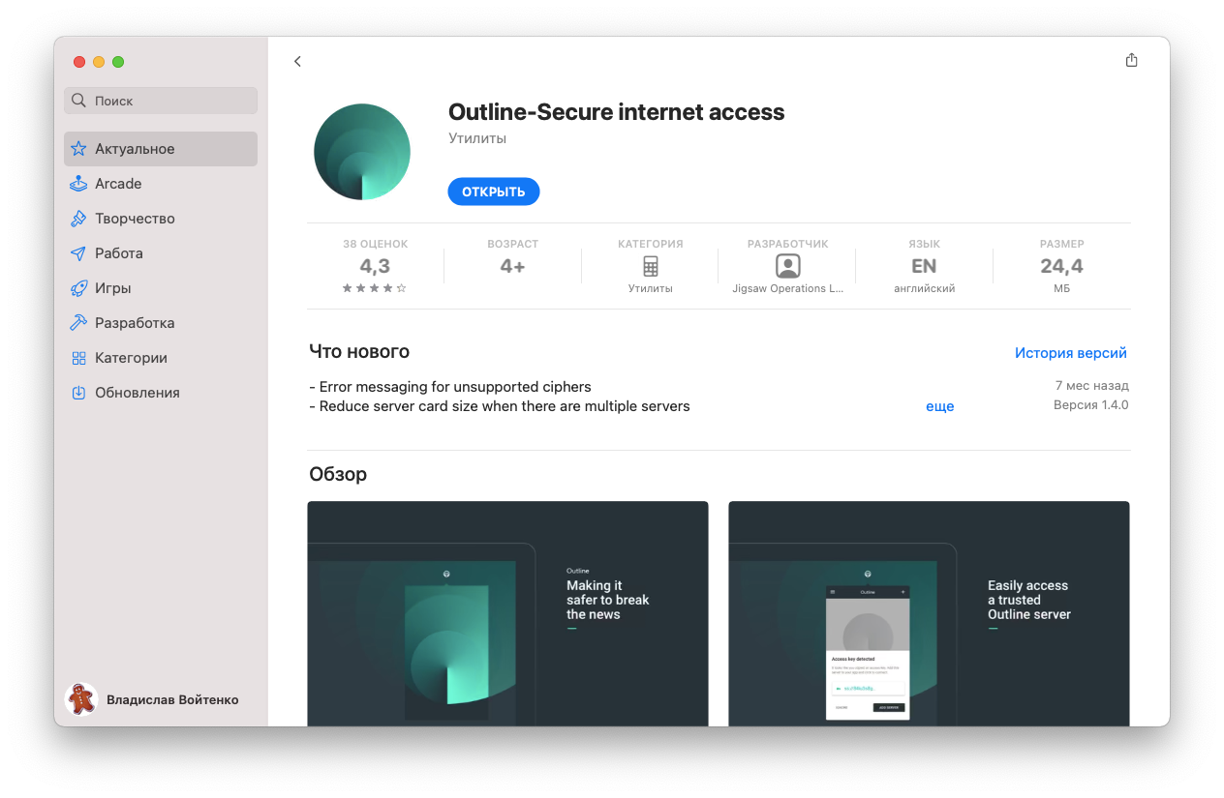Click the '7 мес назад' date text
The width and height of the screenshot is (1224, 798).
[1092, 386]
